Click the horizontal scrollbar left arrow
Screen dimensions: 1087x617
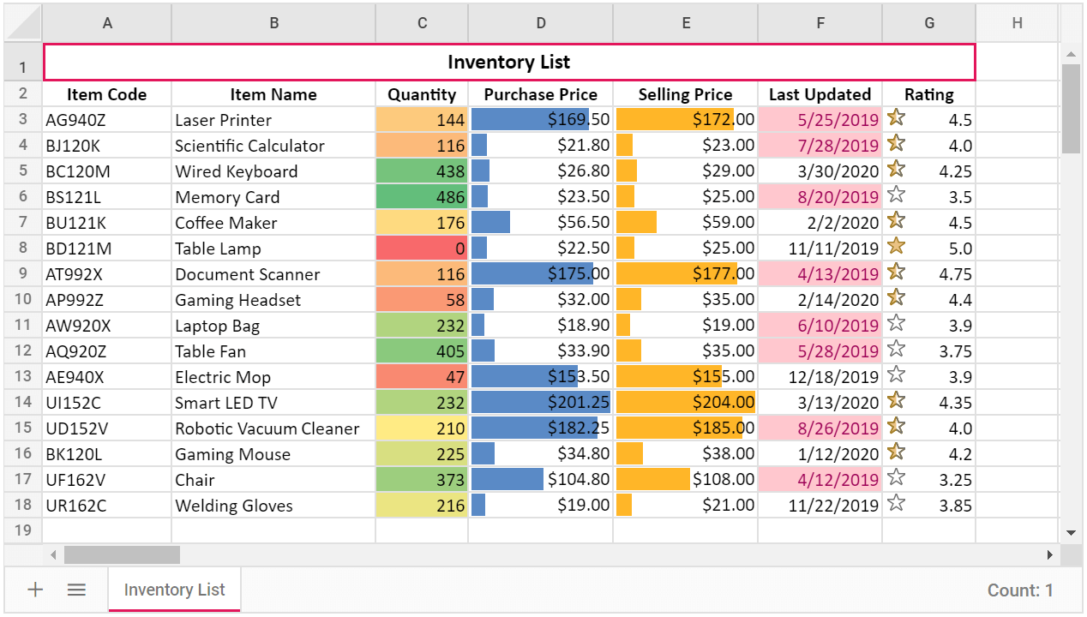pyautogui.click(x=53, y=555)
